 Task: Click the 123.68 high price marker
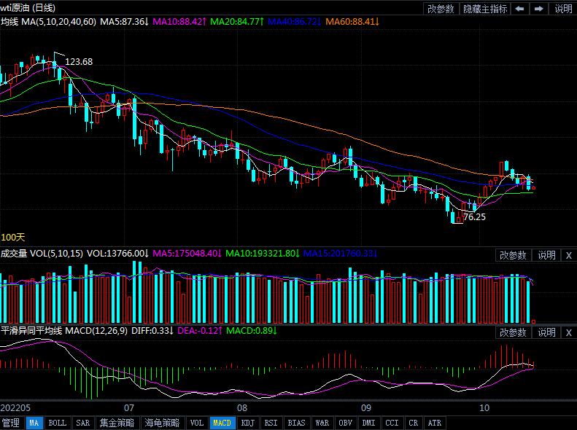(79, 62)
